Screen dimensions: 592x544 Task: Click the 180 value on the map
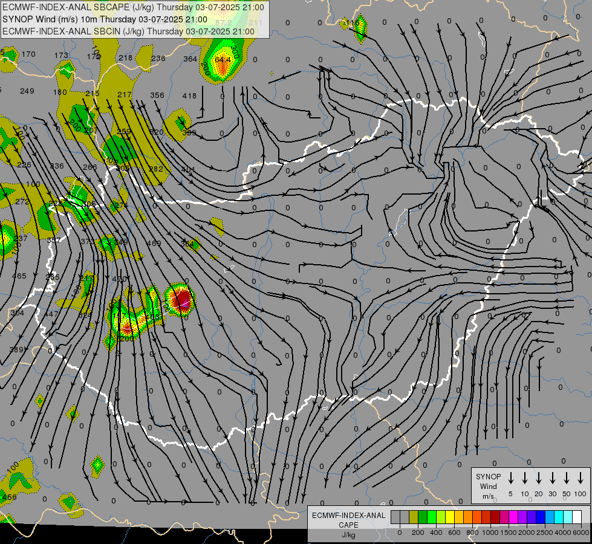pos(60,92)
